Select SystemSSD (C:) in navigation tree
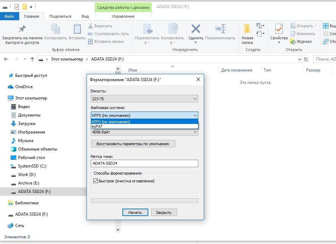The width and height of the screenshot is (336, 244). click(x=32, y=166)
